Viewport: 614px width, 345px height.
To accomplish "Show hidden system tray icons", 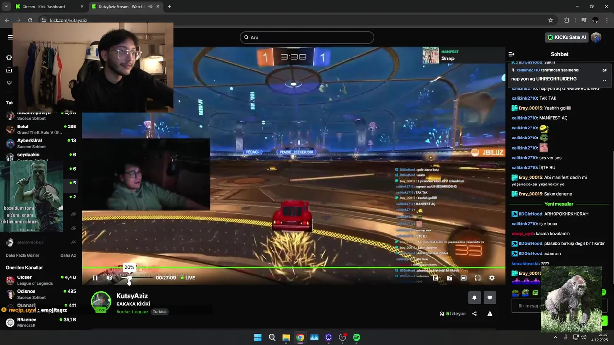I will pyautogui.click(x=555, y=337).
